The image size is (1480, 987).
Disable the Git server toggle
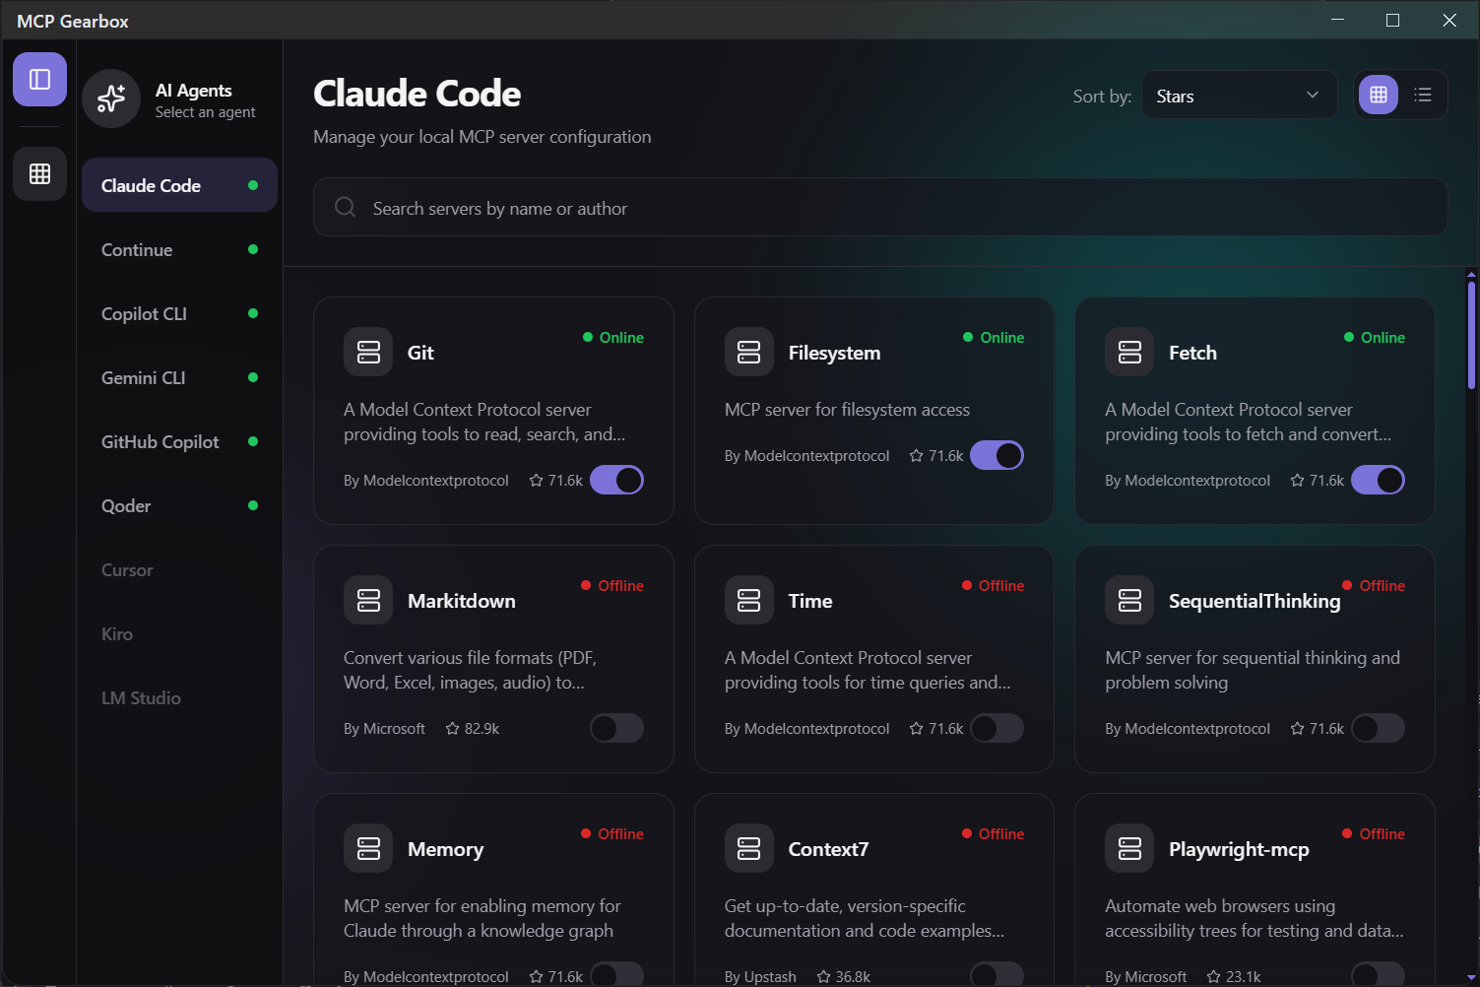click(616, 480)
